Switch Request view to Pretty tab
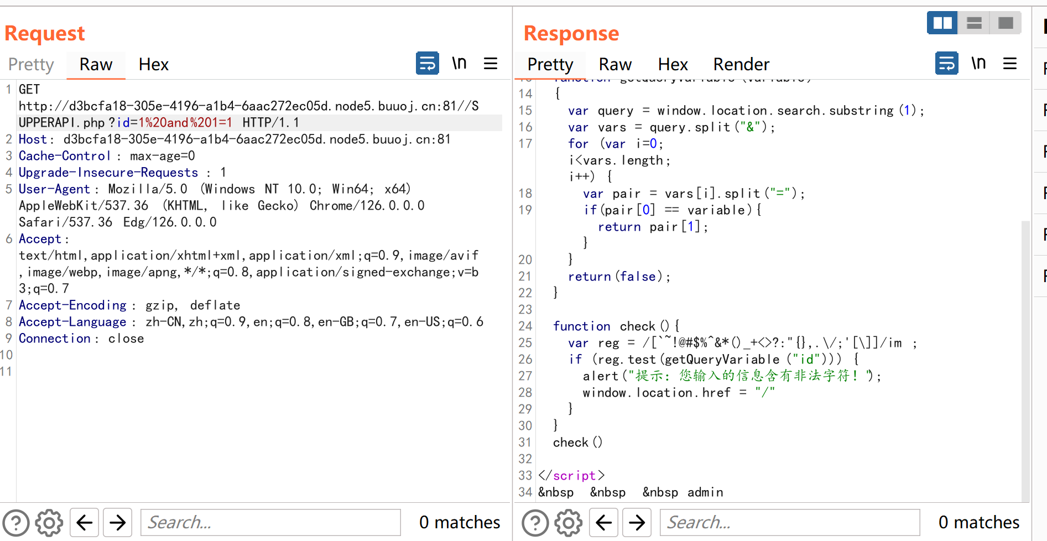1047x541 pixels. click(31, 65)
